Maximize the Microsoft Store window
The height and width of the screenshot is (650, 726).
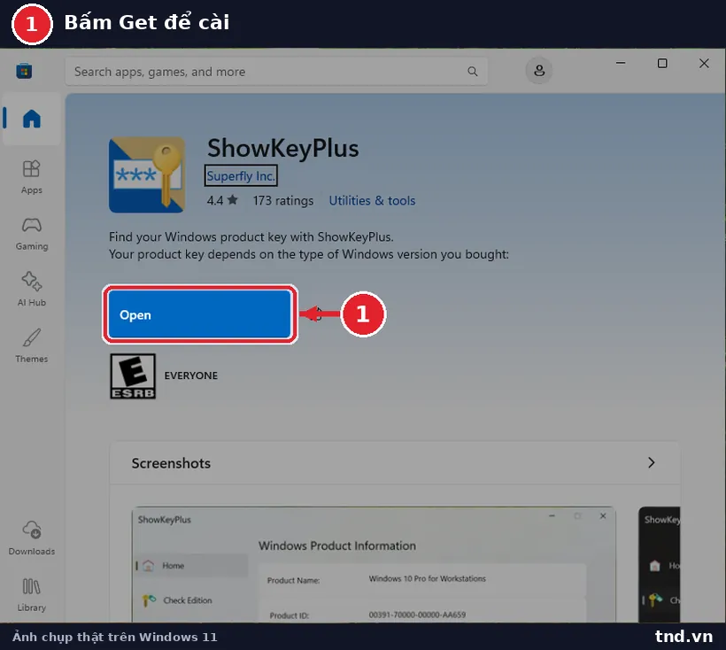click(662, 63)
